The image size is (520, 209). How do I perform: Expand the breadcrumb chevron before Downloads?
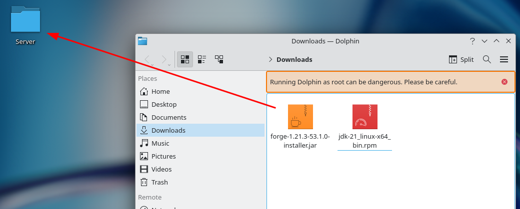tap(270, 59)
